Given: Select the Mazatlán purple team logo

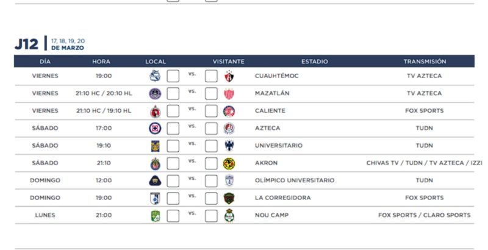Looking at the screenshot, I should point(155,94).
